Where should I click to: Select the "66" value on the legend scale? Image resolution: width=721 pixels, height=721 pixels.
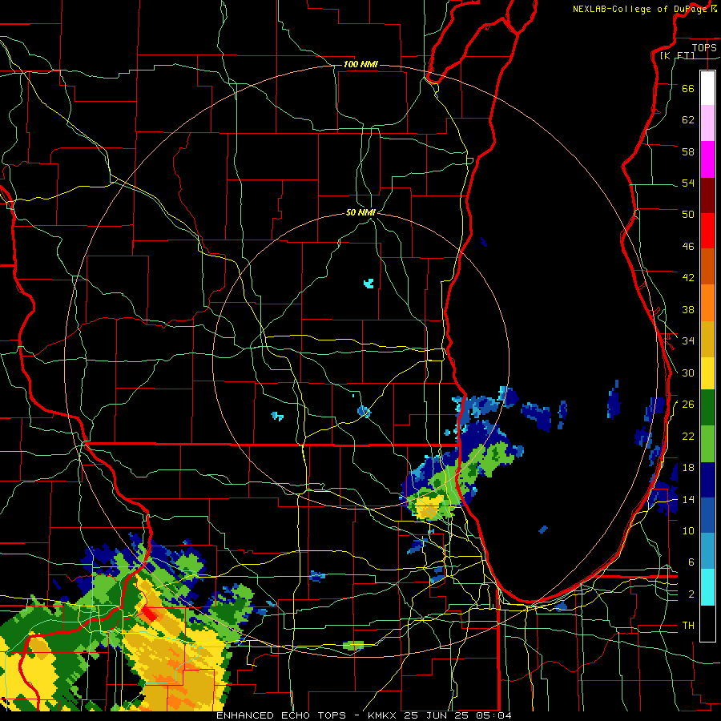688,88
